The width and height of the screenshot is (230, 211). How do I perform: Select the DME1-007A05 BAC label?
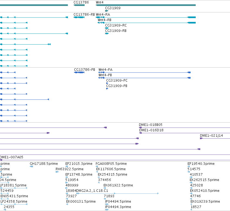pyautogui.click(x=12, y=157)
